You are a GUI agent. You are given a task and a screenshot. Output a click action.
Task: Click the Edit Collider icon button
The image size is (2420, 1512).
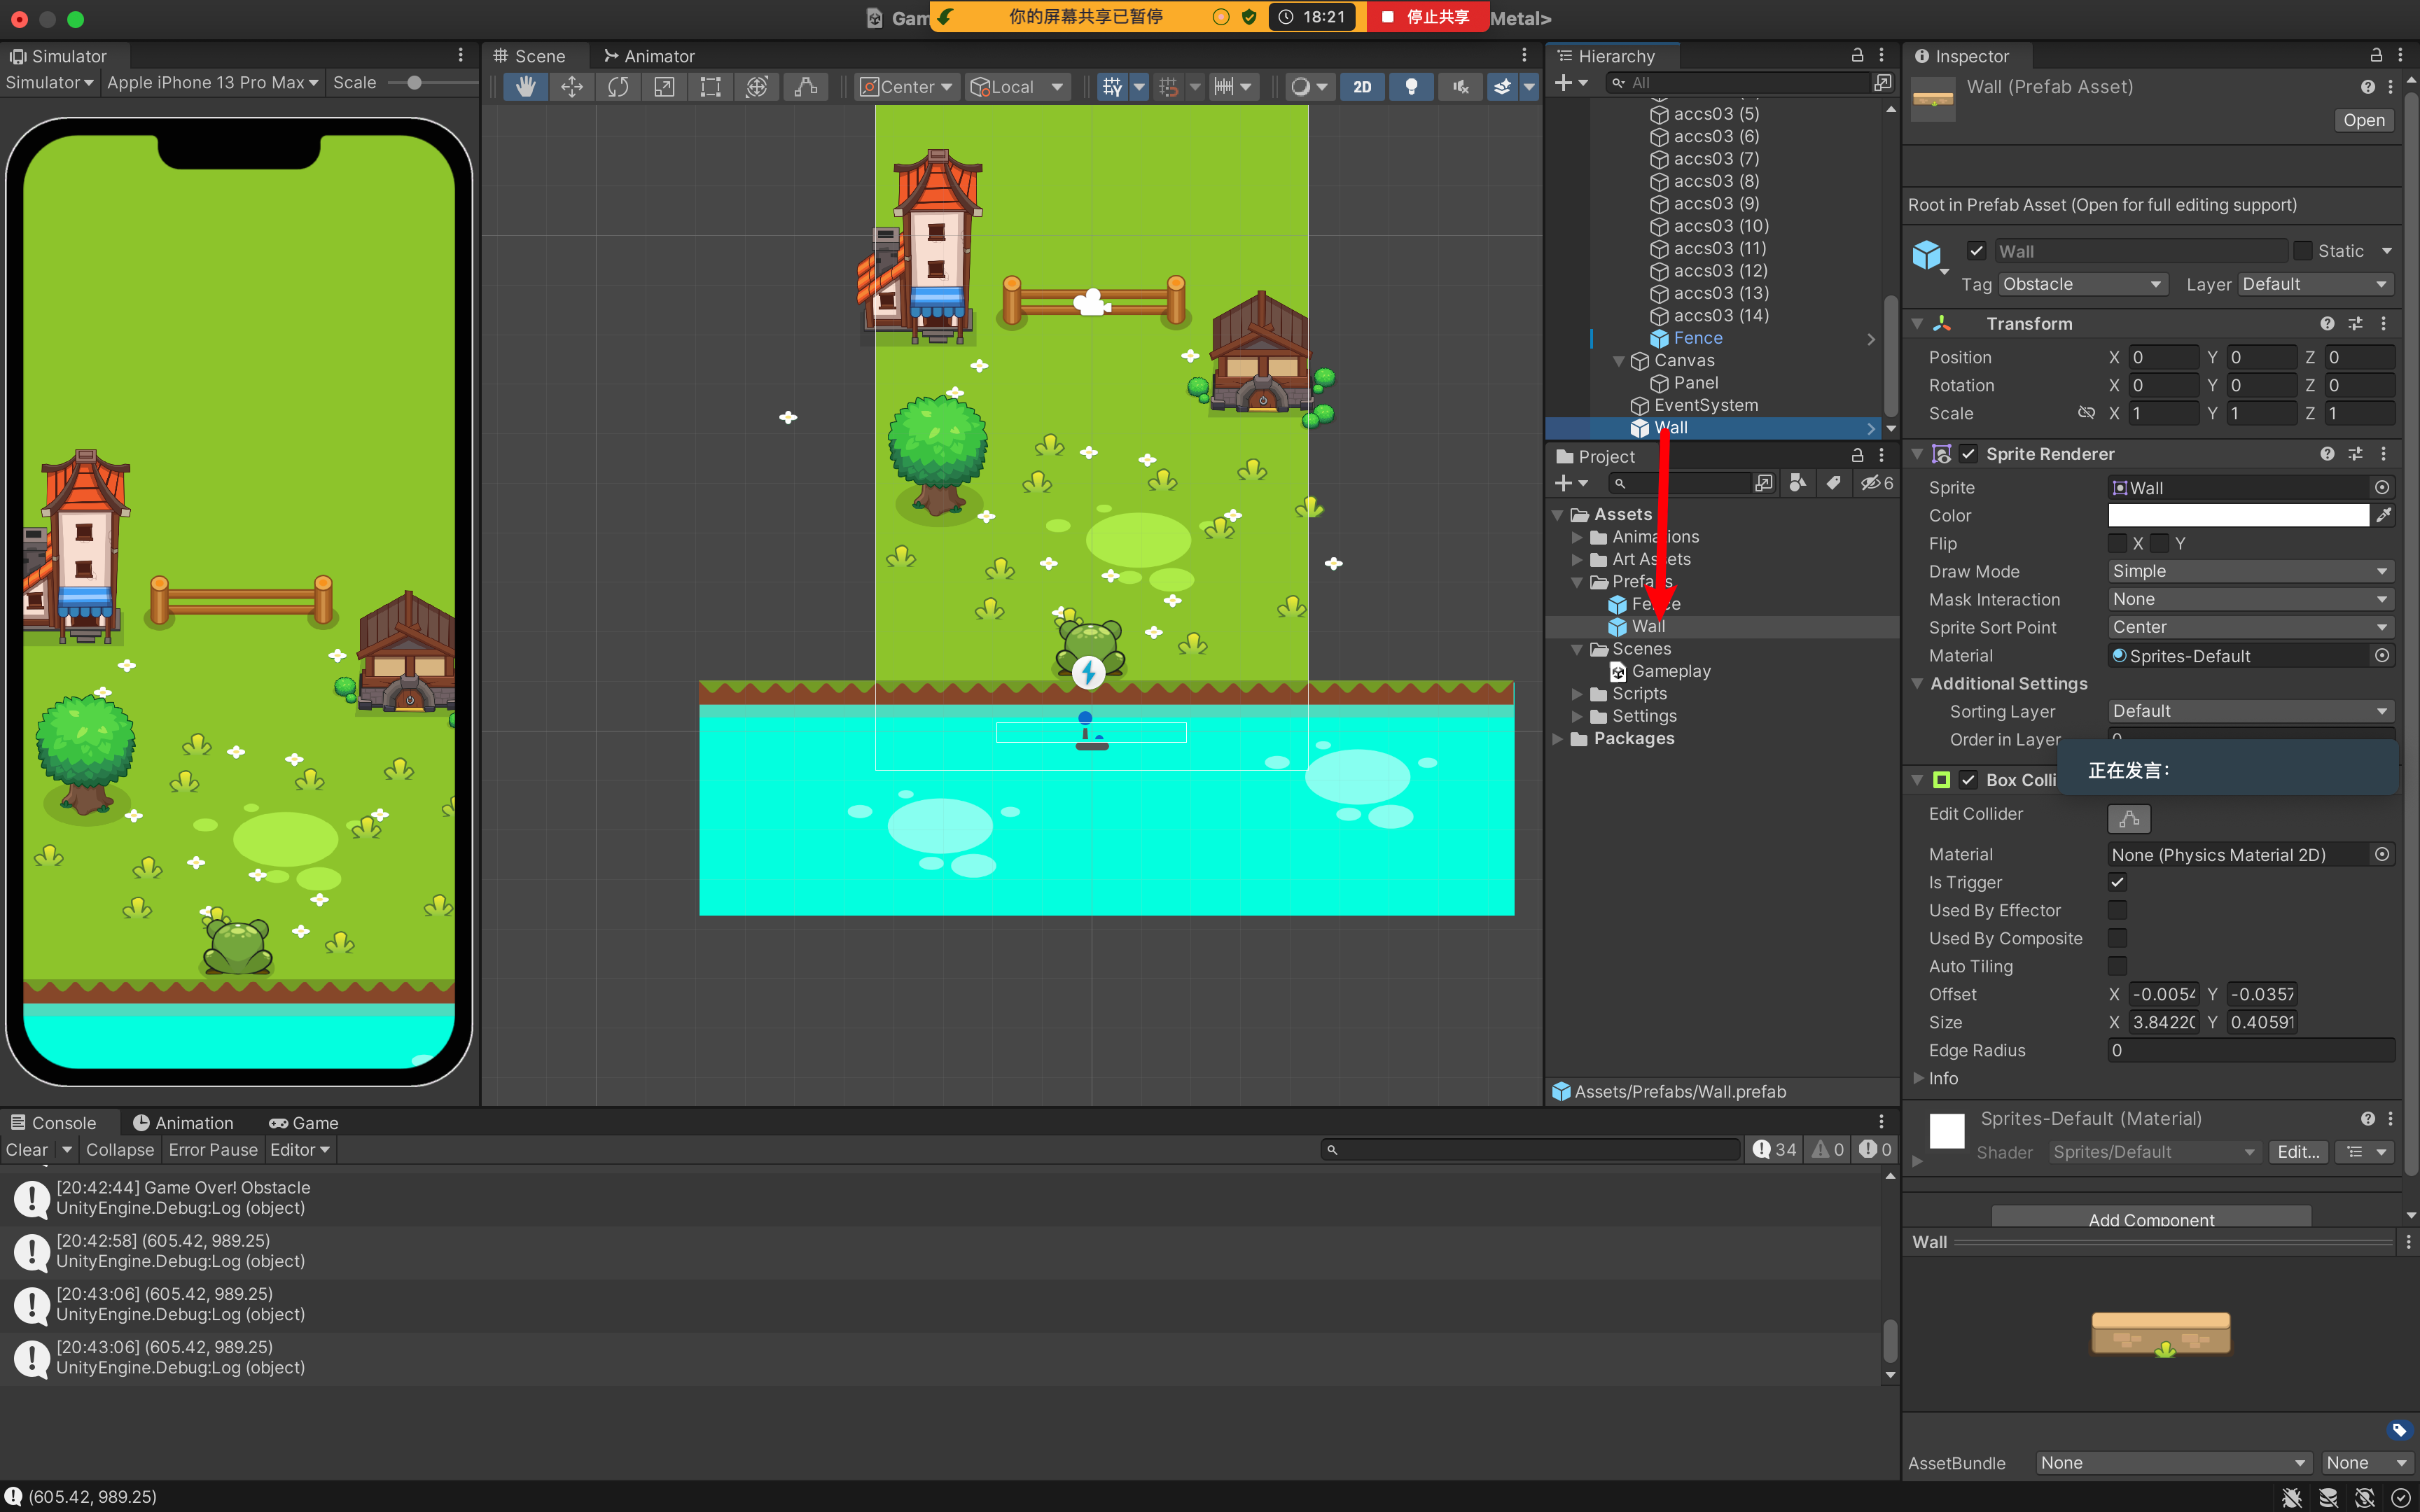point(2129,818)
